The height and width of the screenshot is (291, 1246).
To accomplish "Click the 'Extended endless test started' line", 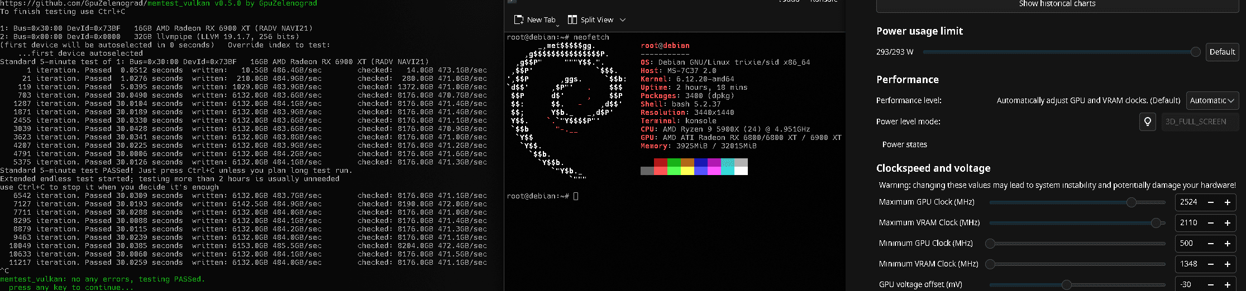I will (x=170, y=179).
